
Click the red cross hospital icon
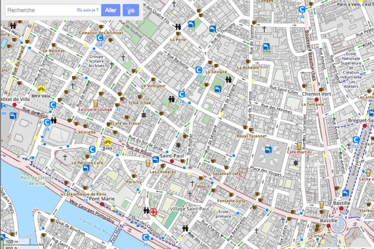[154, 212]
